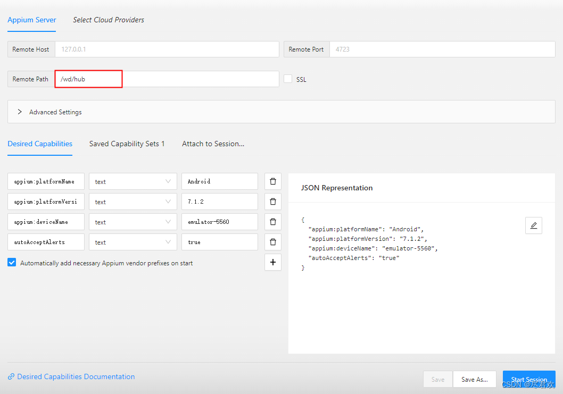Viewport: 563px width, 394px height.
Task: Select the Desired Capabilities tab
Action: point(40,144)
